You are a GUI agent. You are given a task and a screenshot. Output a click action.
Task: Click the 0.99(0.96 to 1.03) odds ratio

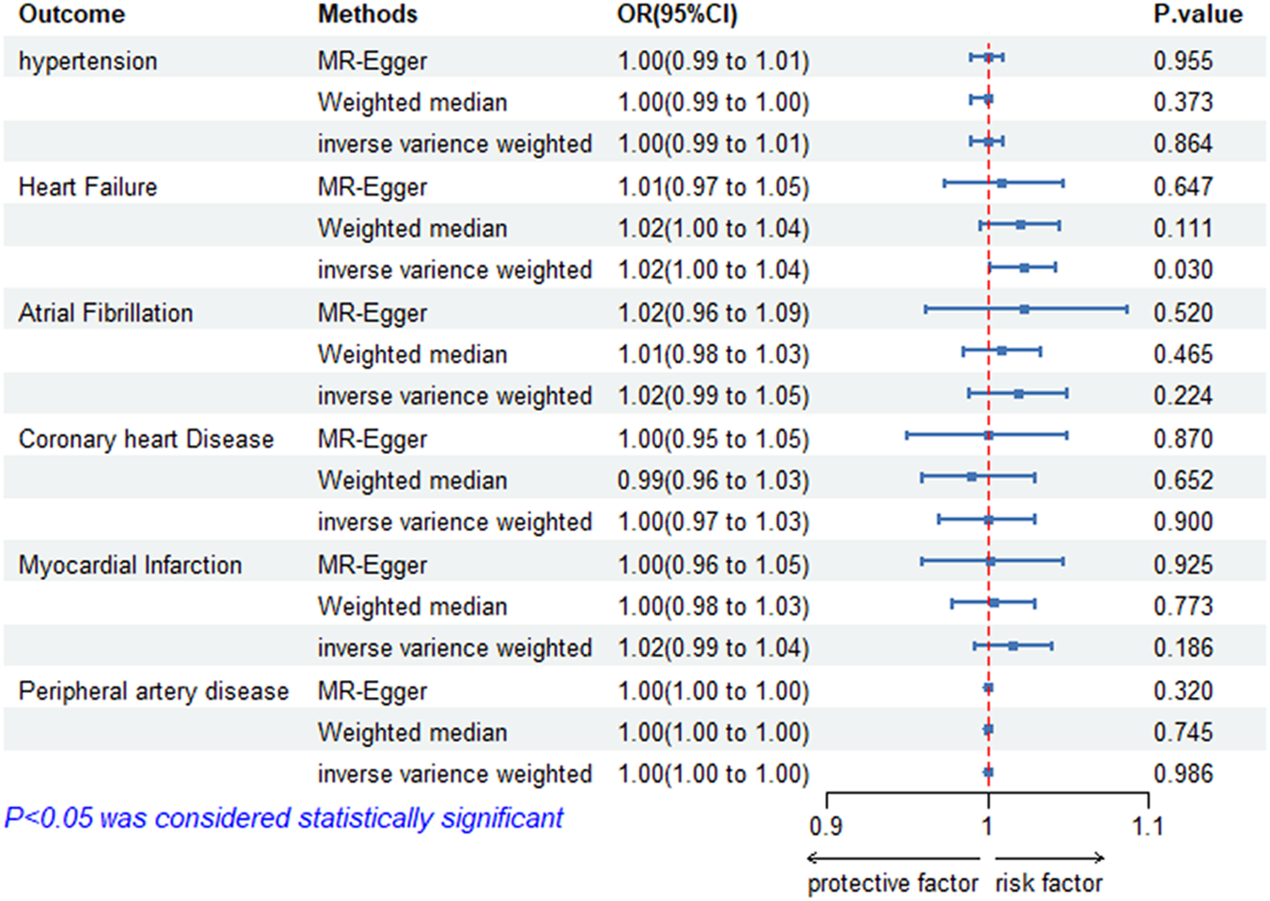[713, 481]
